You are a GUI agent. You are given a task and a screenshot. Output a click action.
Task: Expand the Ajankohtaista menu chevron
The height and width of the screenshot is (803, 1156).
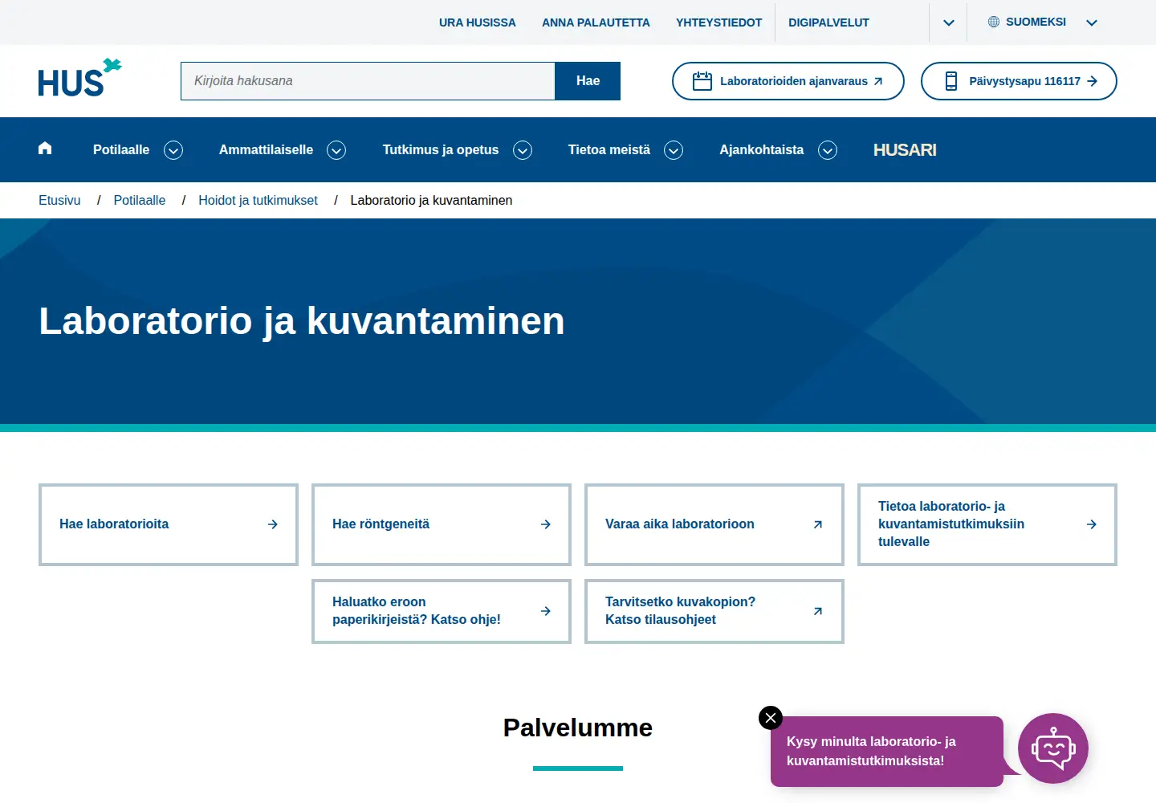click(828, 150)
